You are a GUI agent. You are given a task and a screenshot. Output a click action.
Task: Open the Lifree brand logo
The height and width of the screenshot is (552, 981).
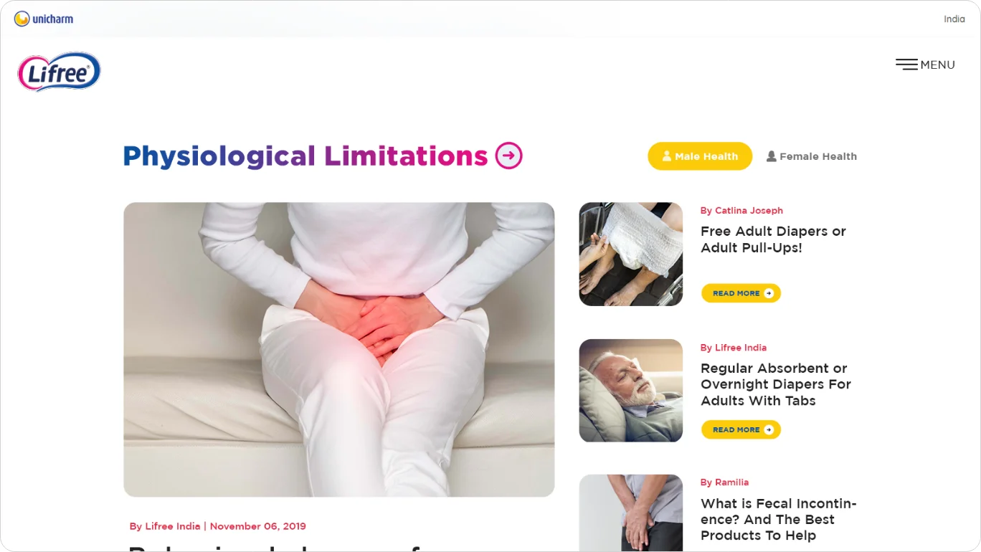(60, 72)
